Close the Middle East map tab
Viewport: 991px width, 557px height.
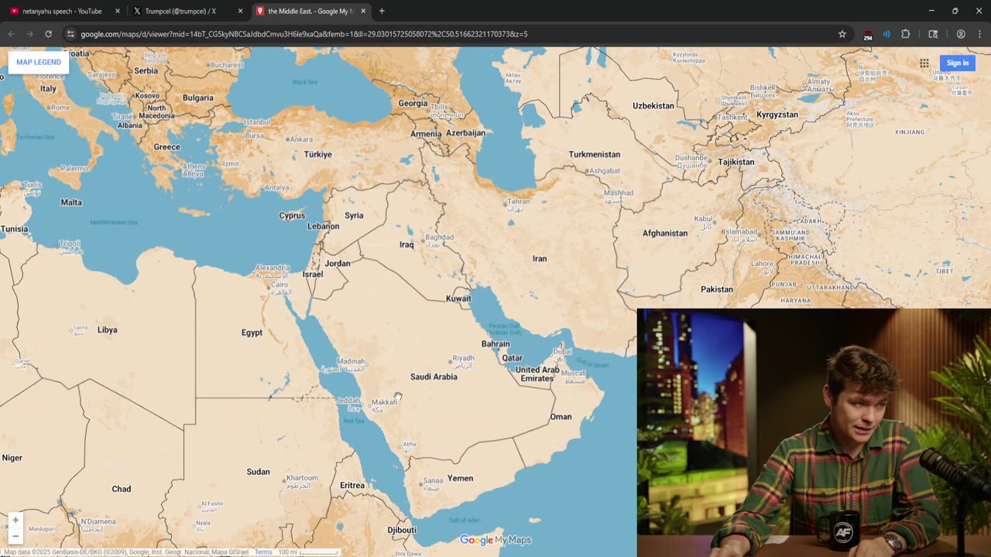[x=363, y=11]
